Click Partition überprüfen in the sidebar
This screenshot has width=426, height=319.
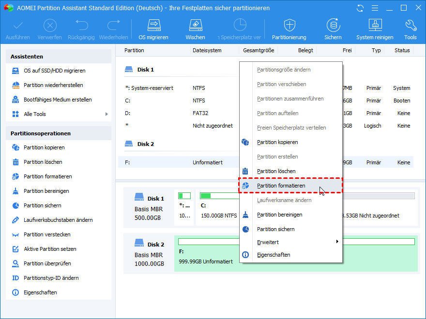pyautogui.click(x=47, y=264)
